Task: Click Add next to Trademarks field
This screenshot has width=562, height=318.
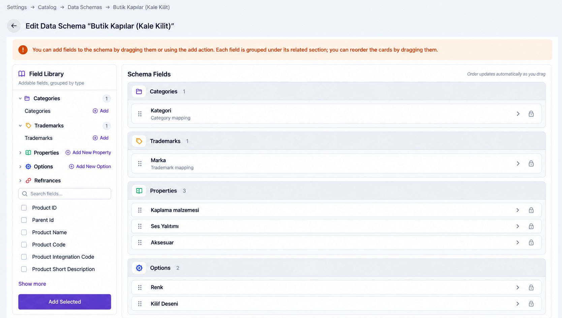Action: click(100, 138)
